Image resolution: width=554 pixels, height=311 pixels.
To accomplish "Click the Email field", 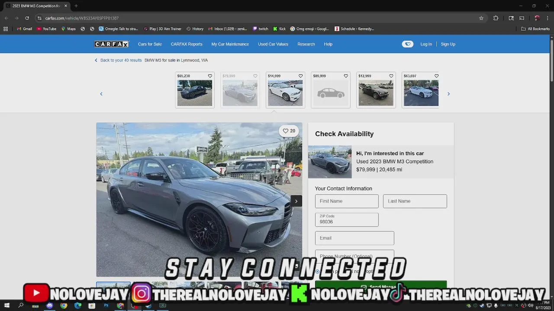I will click(354, 238).
